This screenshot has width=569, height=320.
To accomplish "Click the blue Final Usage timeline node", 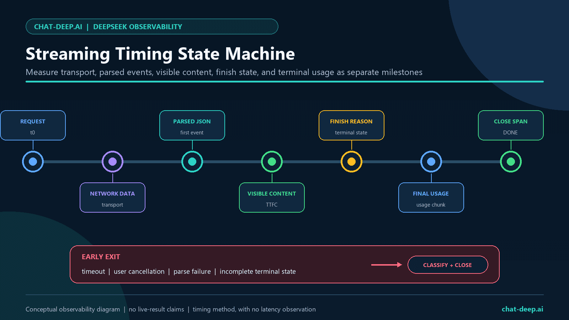I will [x=431, y=161].
